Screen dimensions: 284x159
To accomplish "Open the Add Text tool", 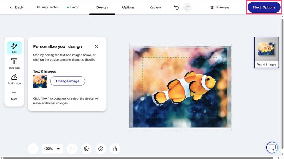I will 14,64.
